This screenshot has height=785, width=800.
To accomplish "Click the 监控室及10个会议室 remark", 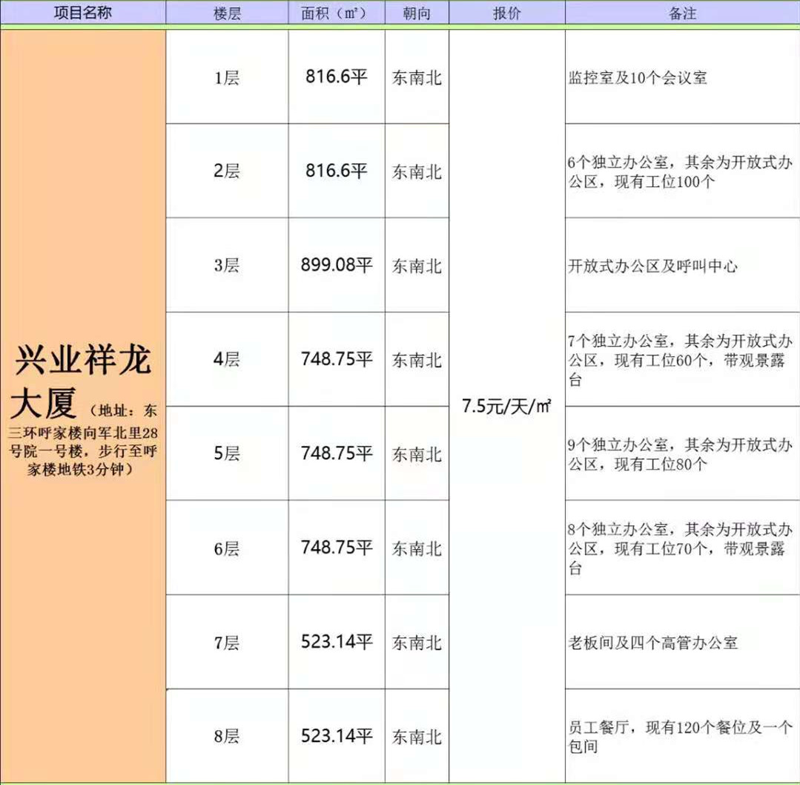I will click(683, 77).
